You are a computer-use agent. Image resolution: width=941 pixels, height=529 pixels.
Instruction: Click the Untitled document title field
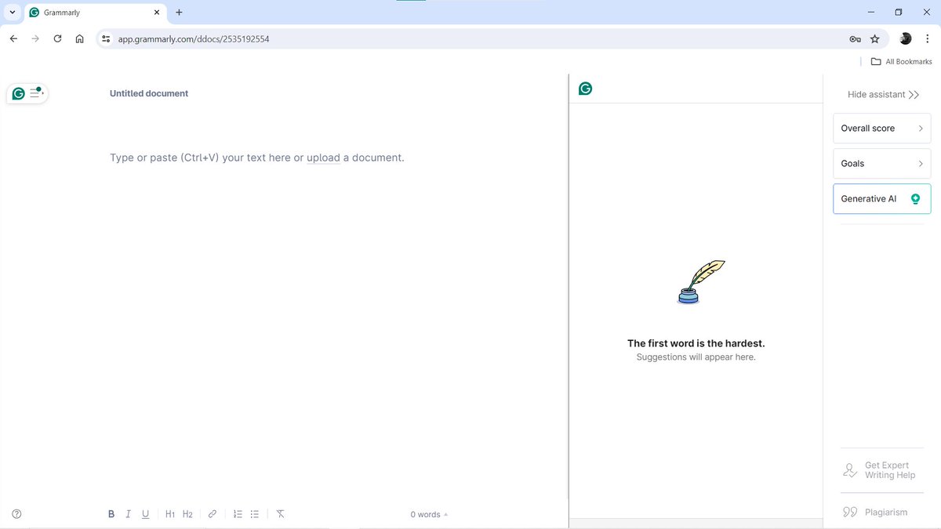[x=149, y=93]
